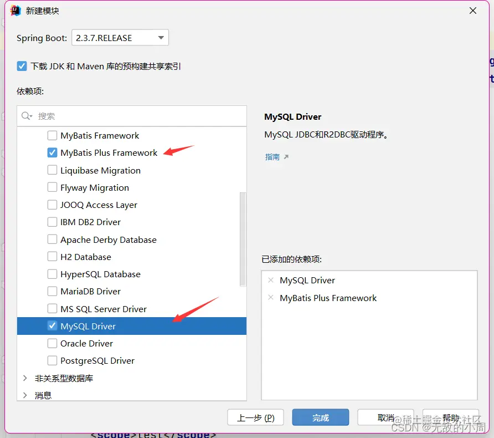Expand the 非关系型数据库 category
The image size is (494, 438).
coord(25,378)
